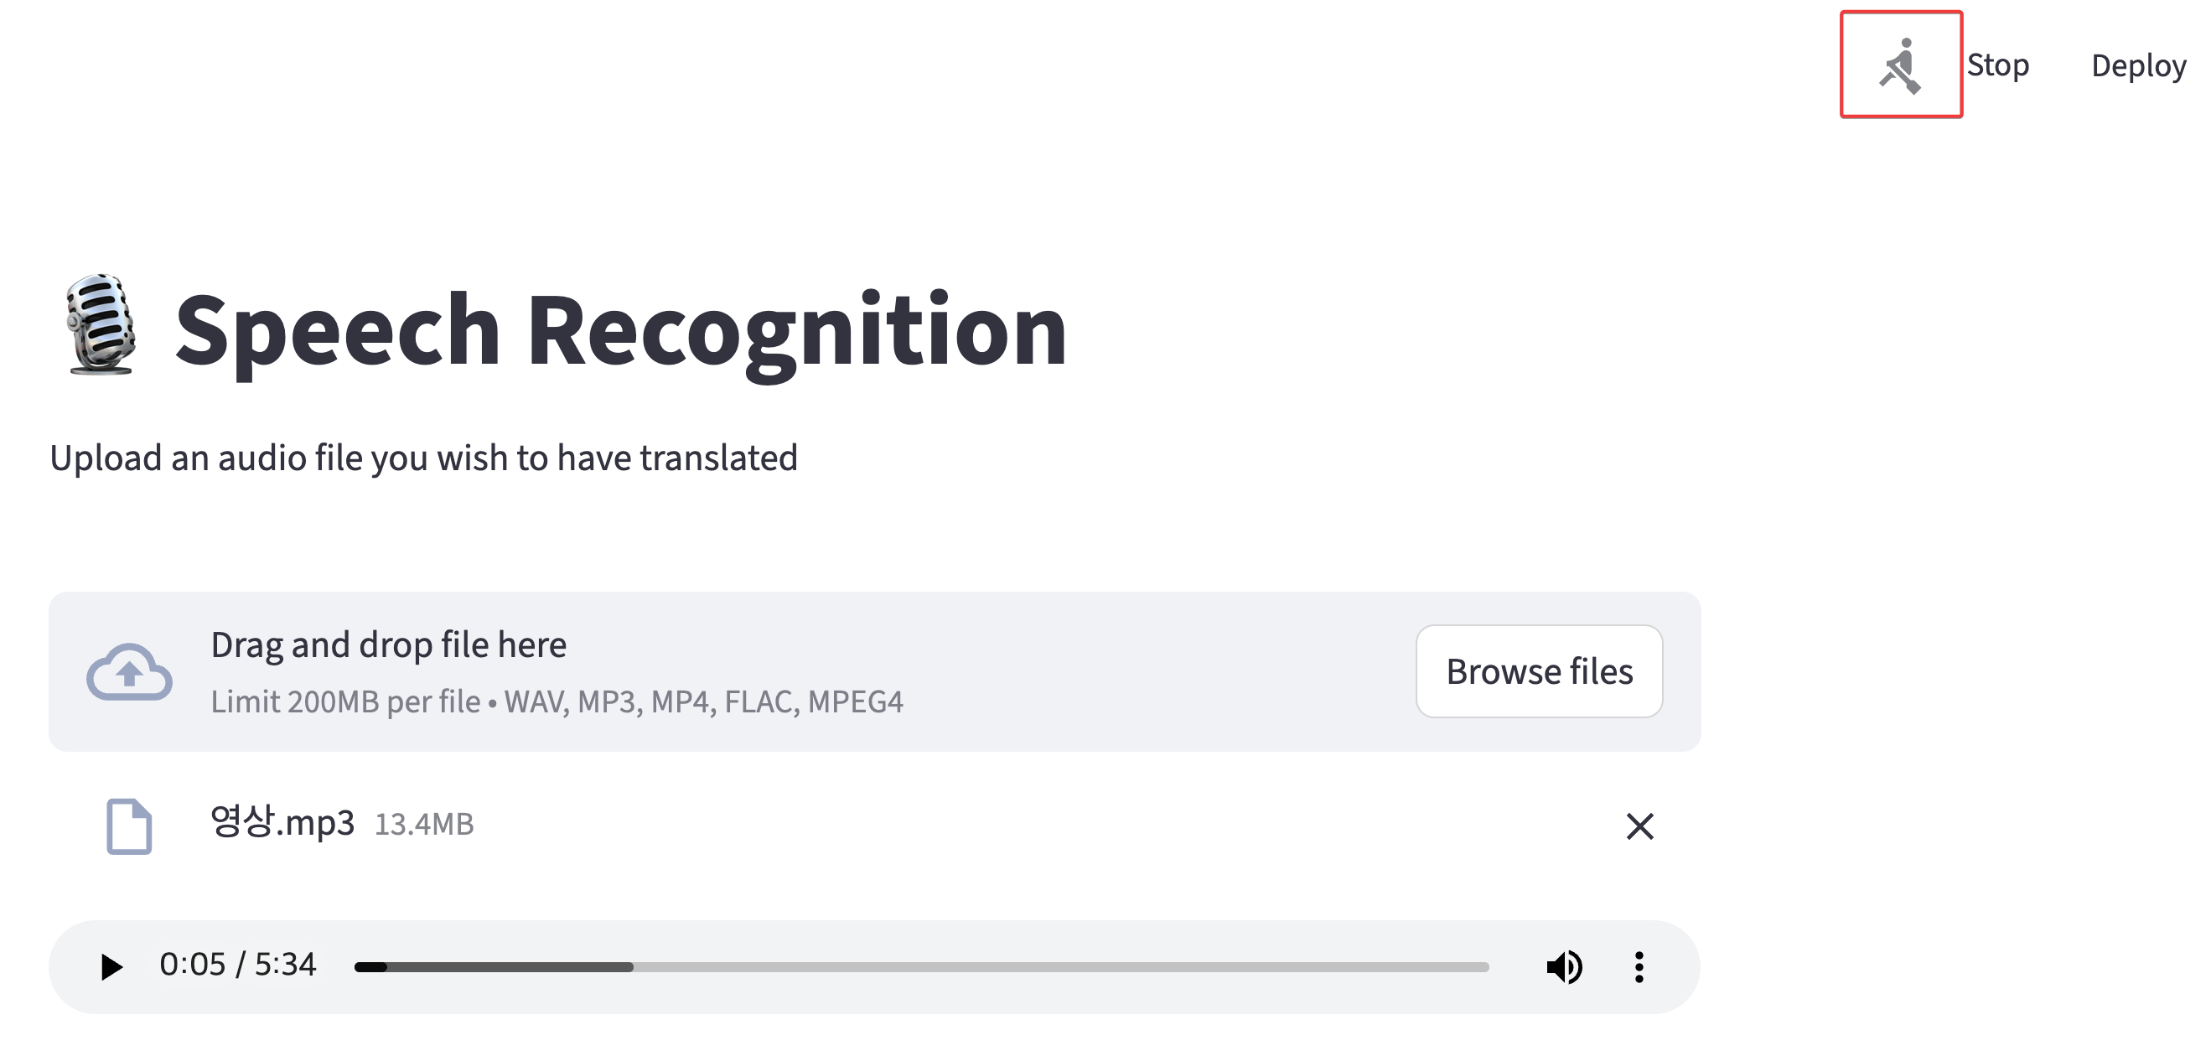This screenshot has height=1056, width=2211.
Task: Click the 13.4MB file size label
Action: (424, 824)
